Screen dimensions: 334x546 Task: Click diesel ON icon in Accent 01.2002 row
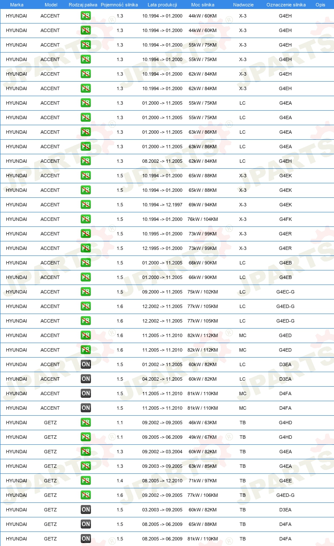(86, 364)
